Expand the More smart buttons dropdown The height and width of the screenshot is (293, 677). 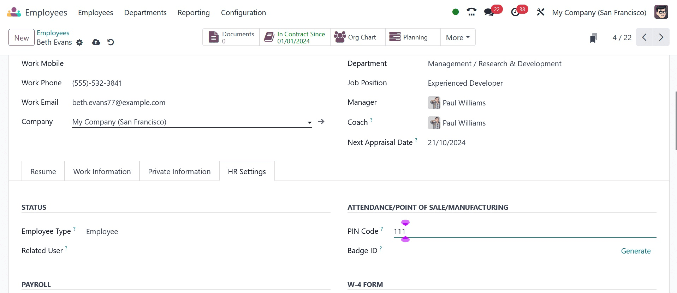tap(458, 37)
